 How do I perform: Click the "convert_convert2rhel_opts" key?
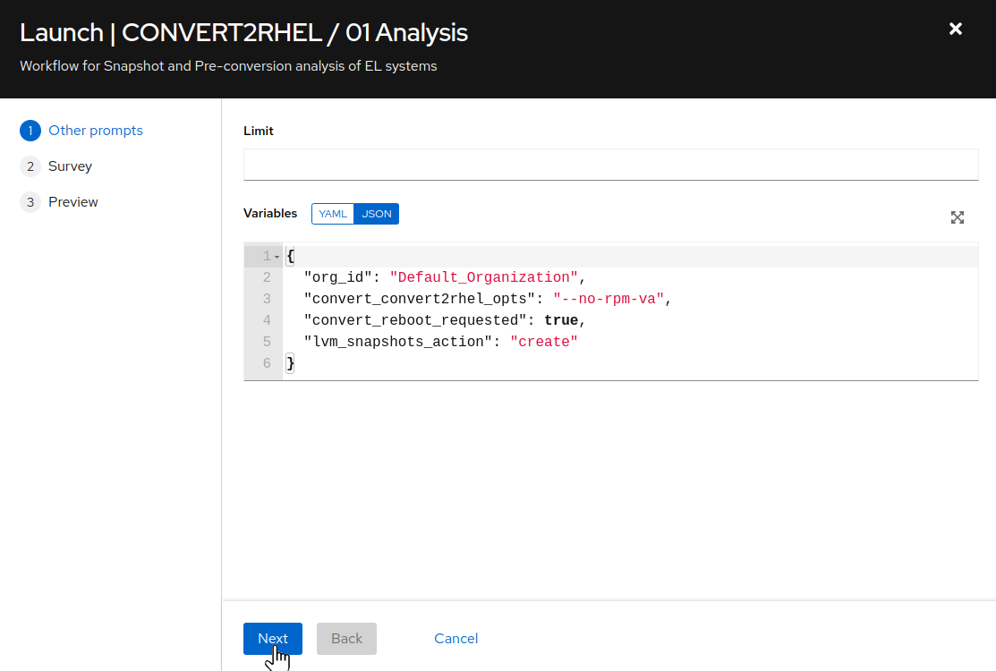pos(419,299)
